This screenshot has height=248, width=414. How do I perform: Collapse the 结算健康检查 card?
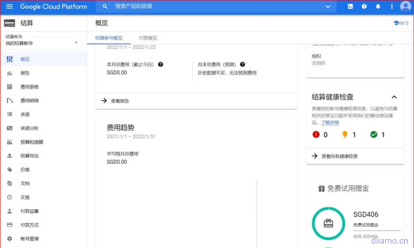coord(394,97)
